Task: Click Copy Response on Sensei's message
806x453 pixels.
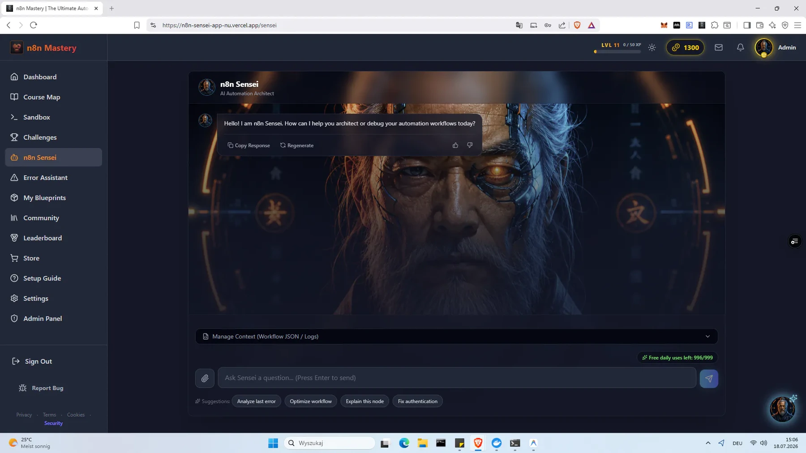Action: click(249, 145)
